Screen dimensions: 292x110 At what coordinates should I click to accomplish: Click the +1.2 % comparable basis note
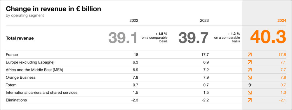click(x=227, y=38)
